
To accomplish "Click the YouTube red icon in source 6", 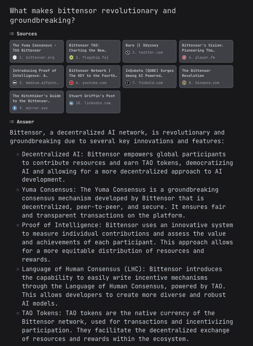I will [x=71, y=83].
